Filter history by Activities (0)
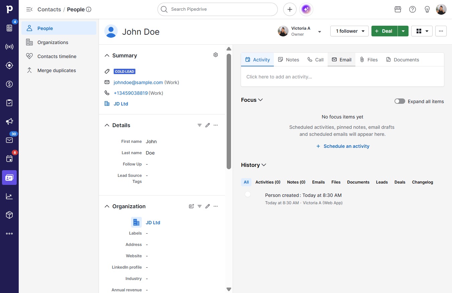 tap(268, 182)
